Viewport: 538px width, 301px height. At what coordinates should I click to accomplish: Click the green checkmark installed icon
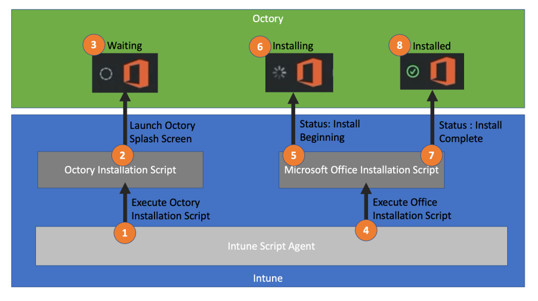(413, 72)
